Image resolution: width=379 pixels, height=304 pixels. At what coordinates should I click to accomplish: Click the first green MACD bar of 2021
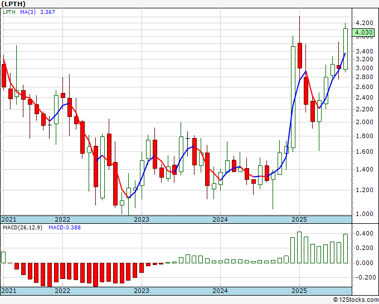pyautogui.click(x=3, y=257)
